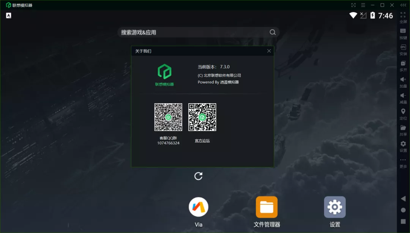Screen dimensions: 410x233
Task: Close the 关于我们 about dialog
Action: [x=269, y=50]
